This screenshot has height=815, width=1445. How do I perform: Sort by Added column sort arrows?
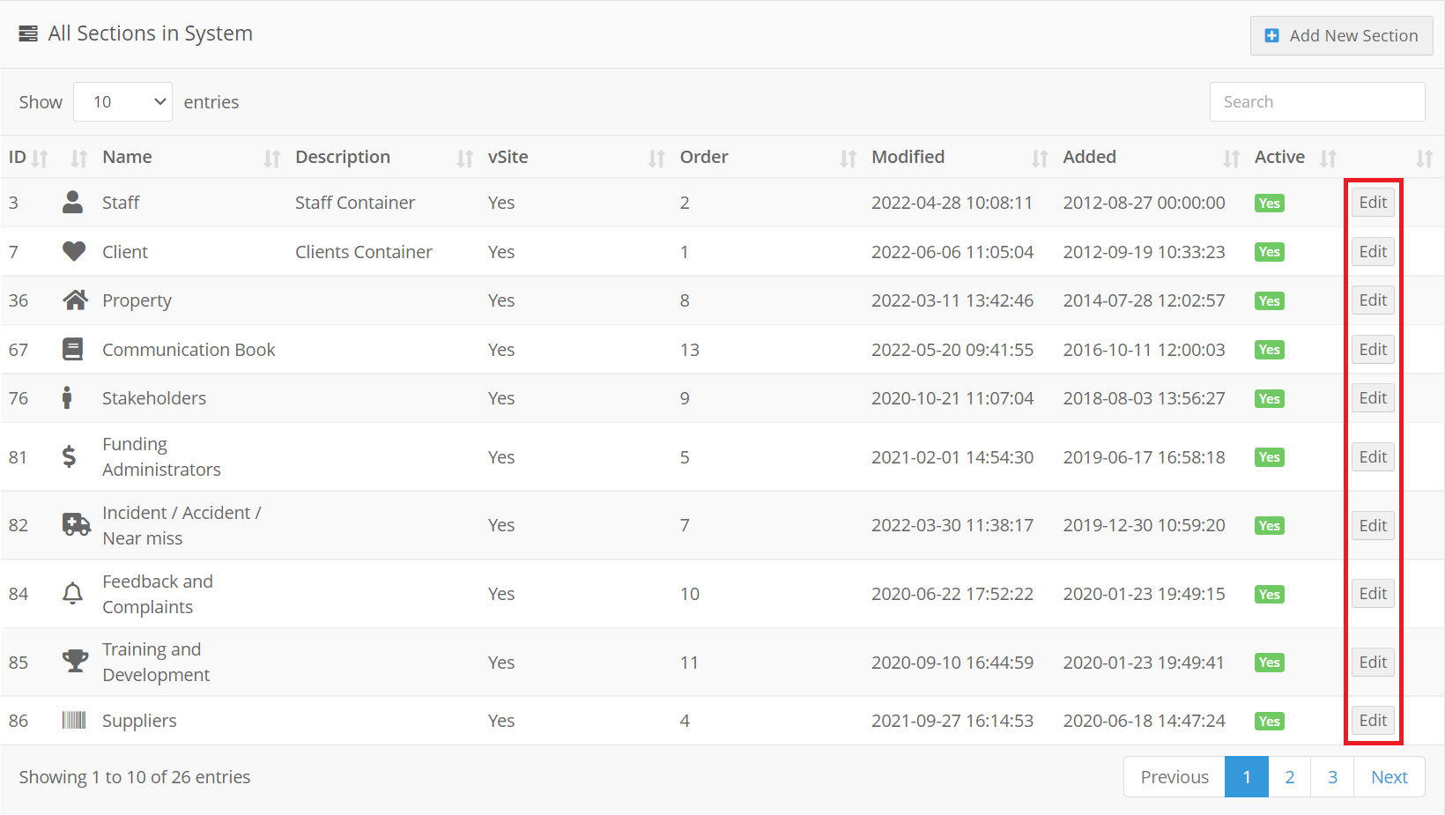1231,159
